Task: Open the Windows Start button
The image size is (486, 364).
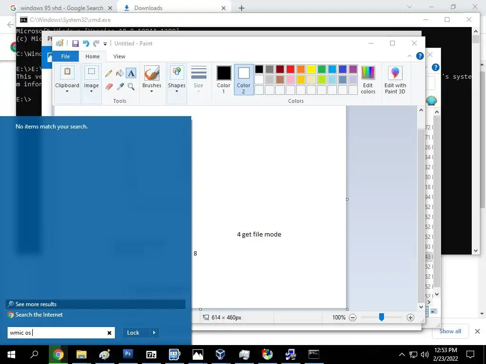Action: pyautogui.click(x=11, y=354)
